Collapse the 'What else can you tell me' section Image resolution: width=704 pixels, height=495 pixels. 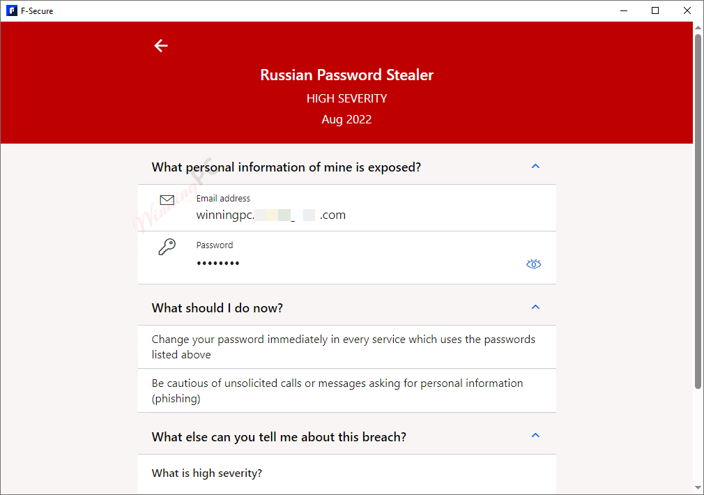tap(535, 435)
